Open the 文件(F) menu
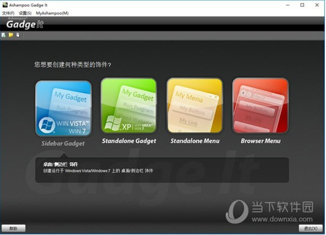Screen dimensions: 326x235 pyautogui.click(x=8, y=13)
